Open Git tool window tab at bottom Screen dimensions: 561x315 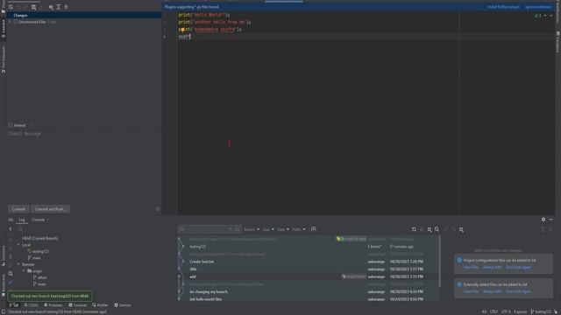(14, 305)
